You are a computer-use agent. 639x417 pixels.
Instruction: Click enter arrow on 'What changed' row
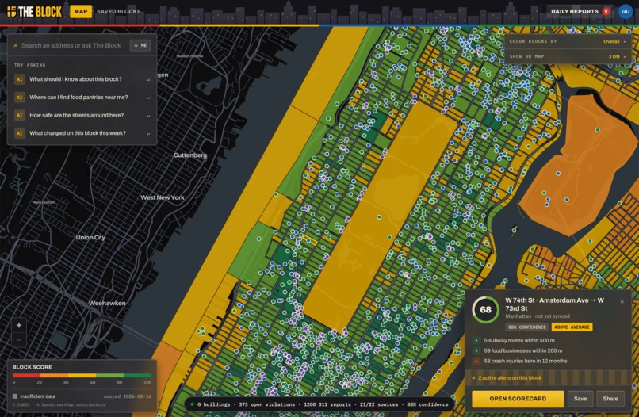click(x=148, y=134)
